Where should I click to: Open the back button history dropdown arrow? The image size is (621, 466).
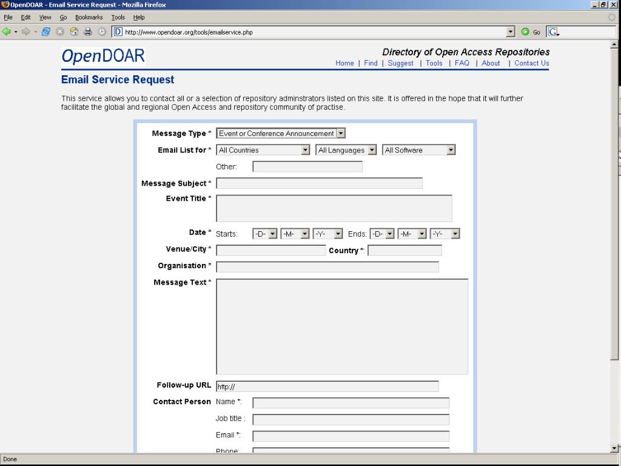coord(16,32)
